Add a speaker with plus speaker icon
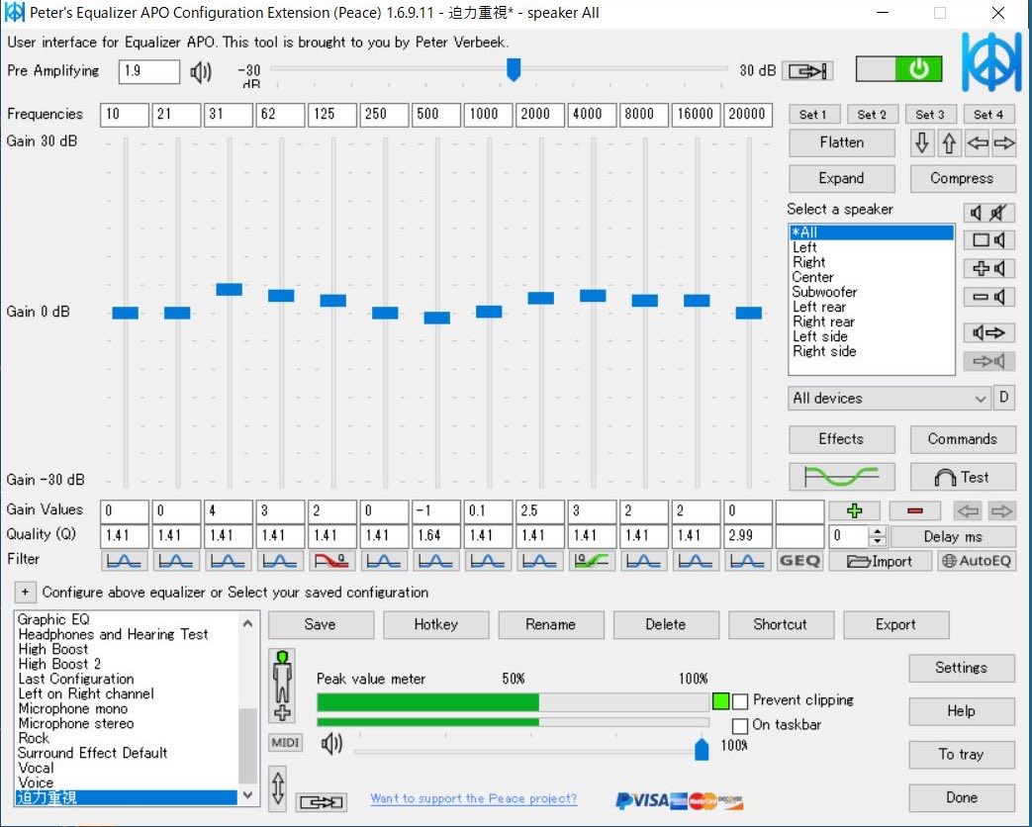This screenshot has height=827, width=1032. click(x=988, y=268)
